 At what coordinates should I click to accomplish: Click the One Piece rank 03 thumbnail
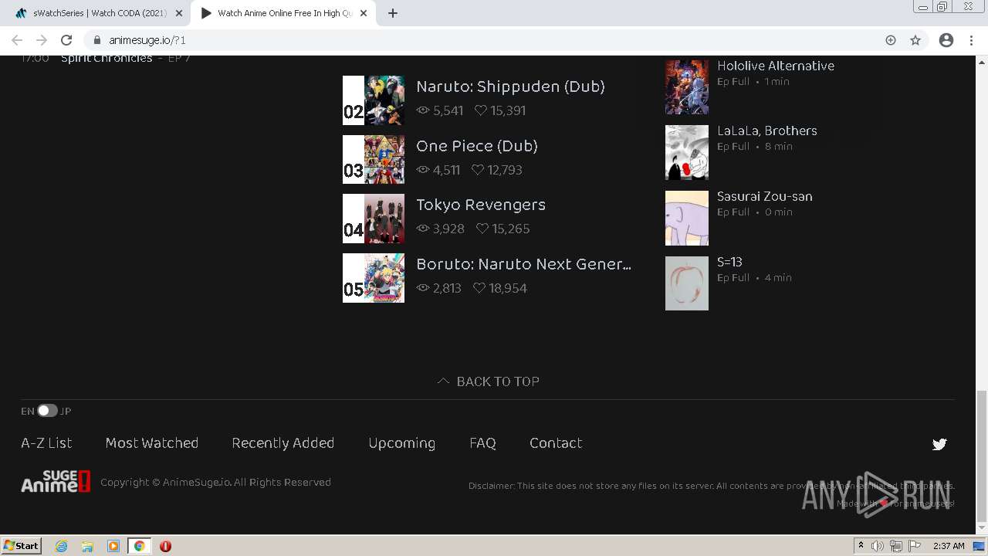[374, 159]
